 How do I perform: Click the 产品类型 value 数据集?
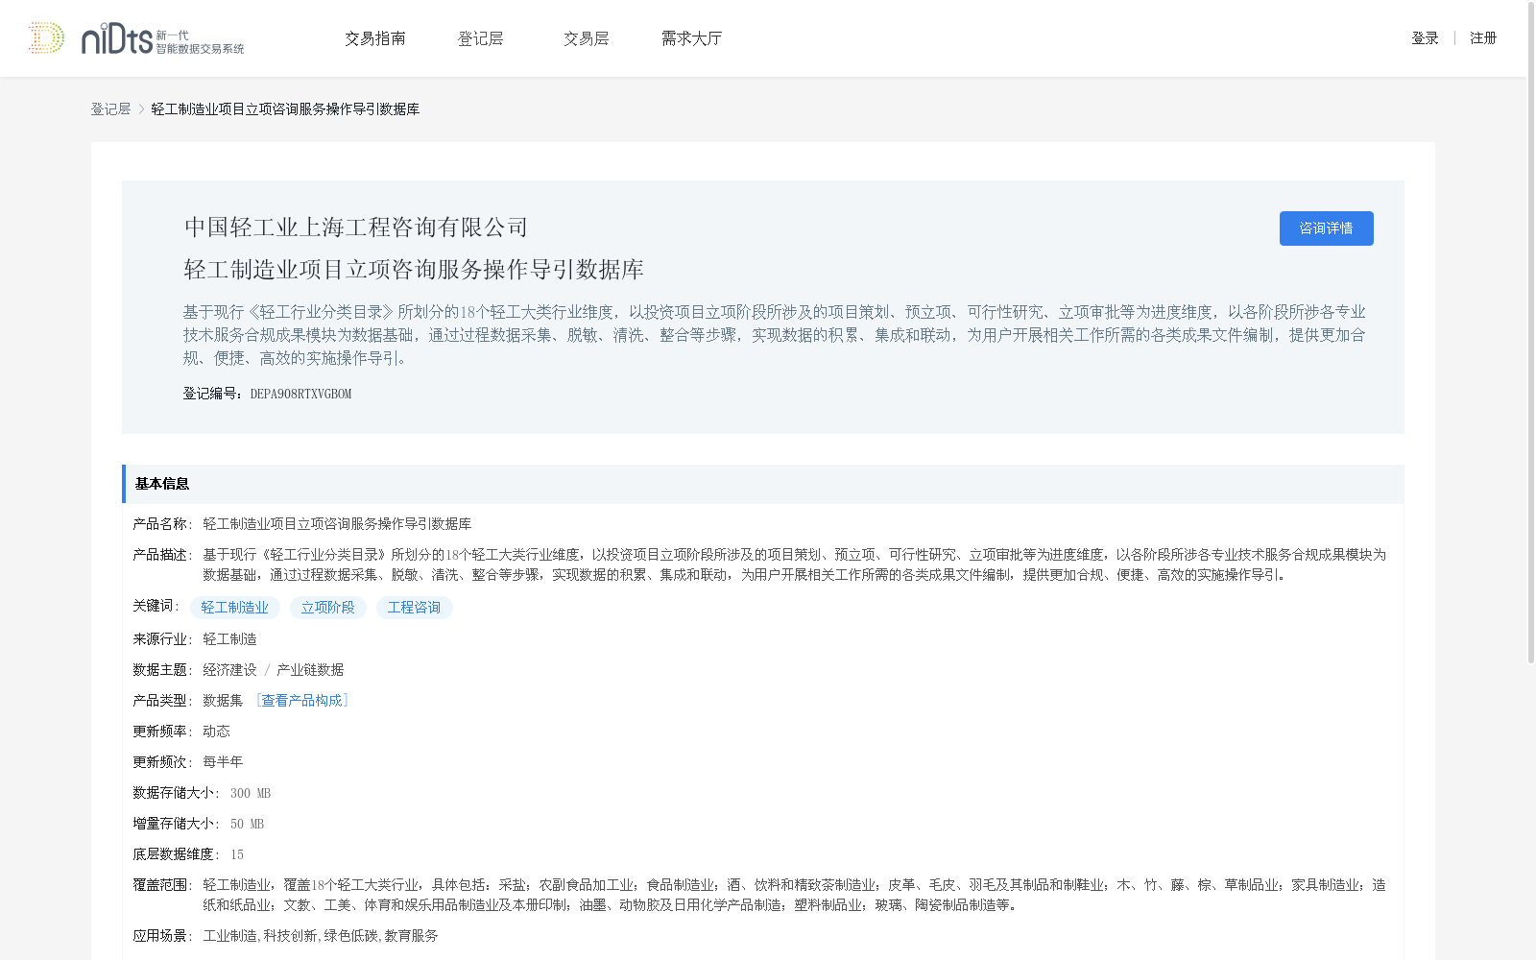pyautogui.click(x=223, y=701)
